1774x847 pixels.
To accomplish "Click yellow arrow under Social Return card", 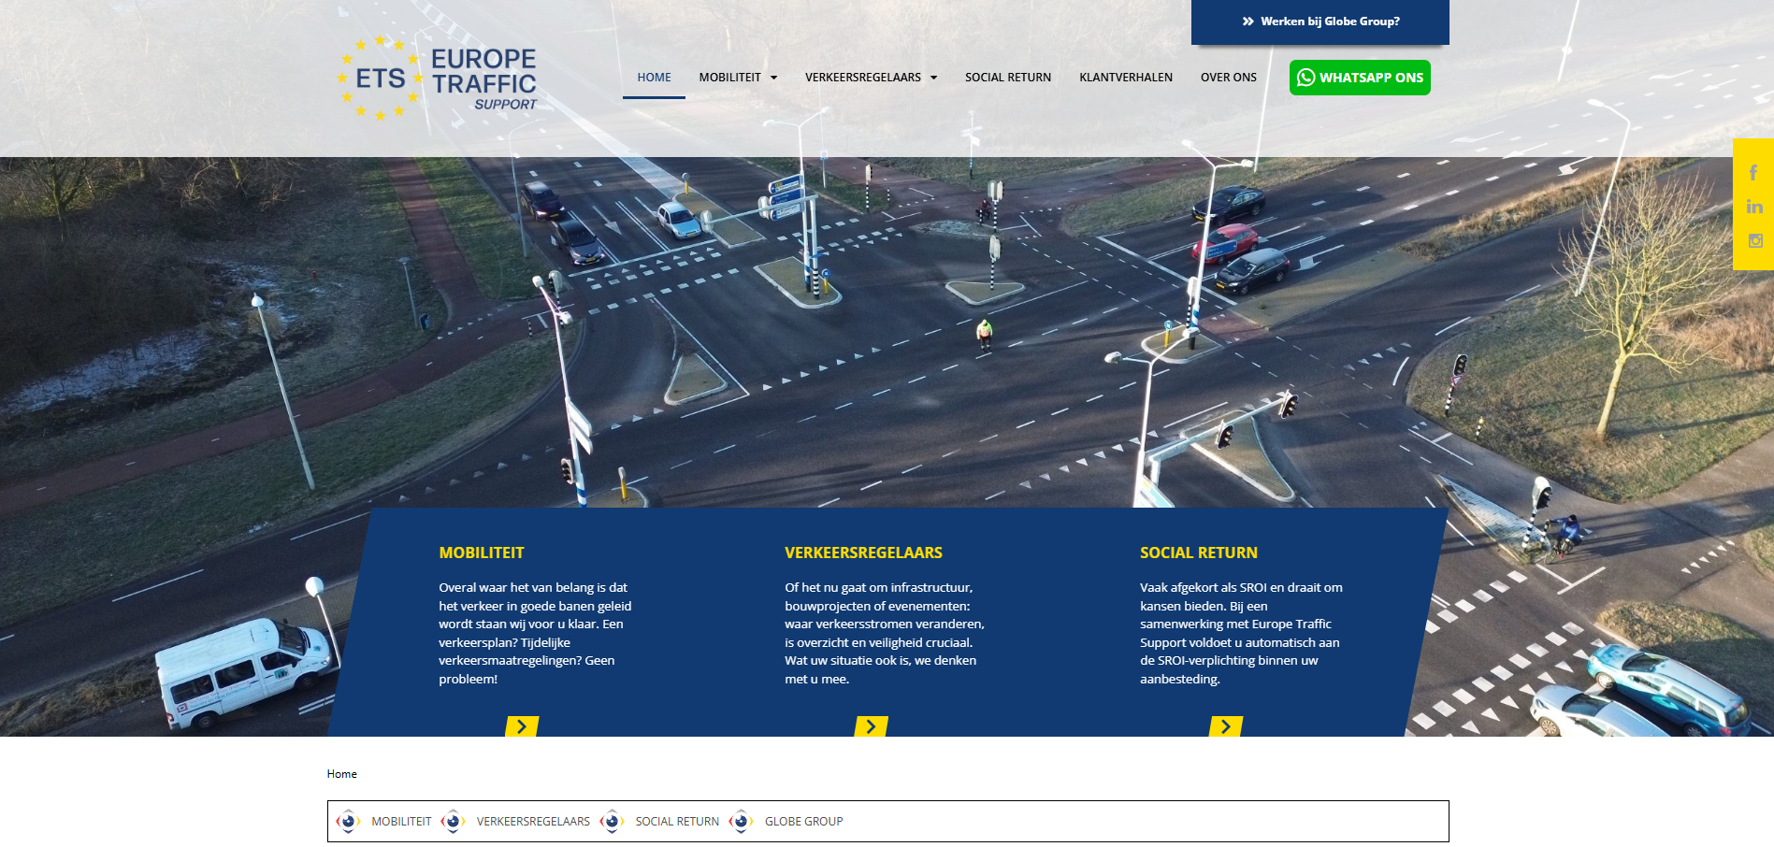I will click(x=1225, y=726).
